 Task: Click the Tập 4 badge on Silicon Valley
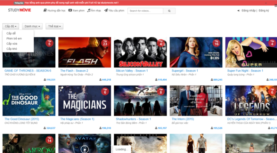tap(161, 43)
